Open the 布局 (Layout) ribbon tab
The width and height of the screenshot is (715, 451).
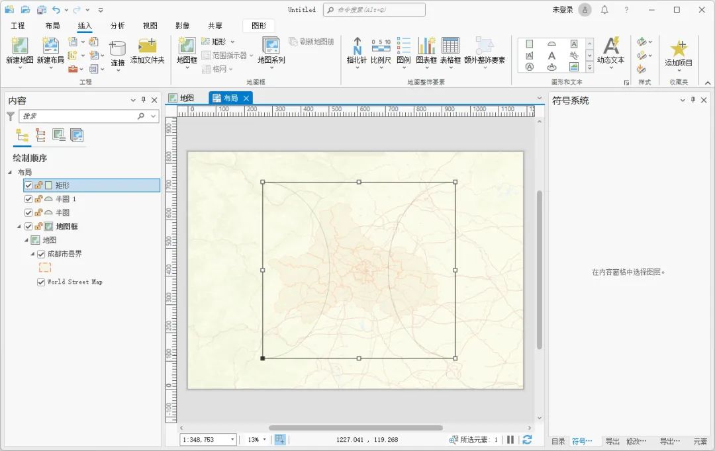52,26
